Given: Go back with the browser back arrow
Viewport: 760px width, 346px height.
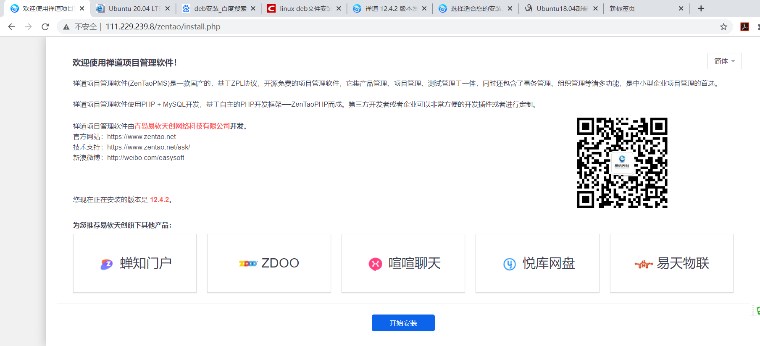Looking at the screenshot, I should click(x=11, y=27).
